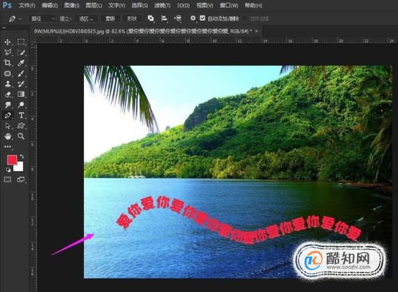Open the 编辑(E) menu
This screenshot has width=398, height=292.
click(x=50, y=5)
